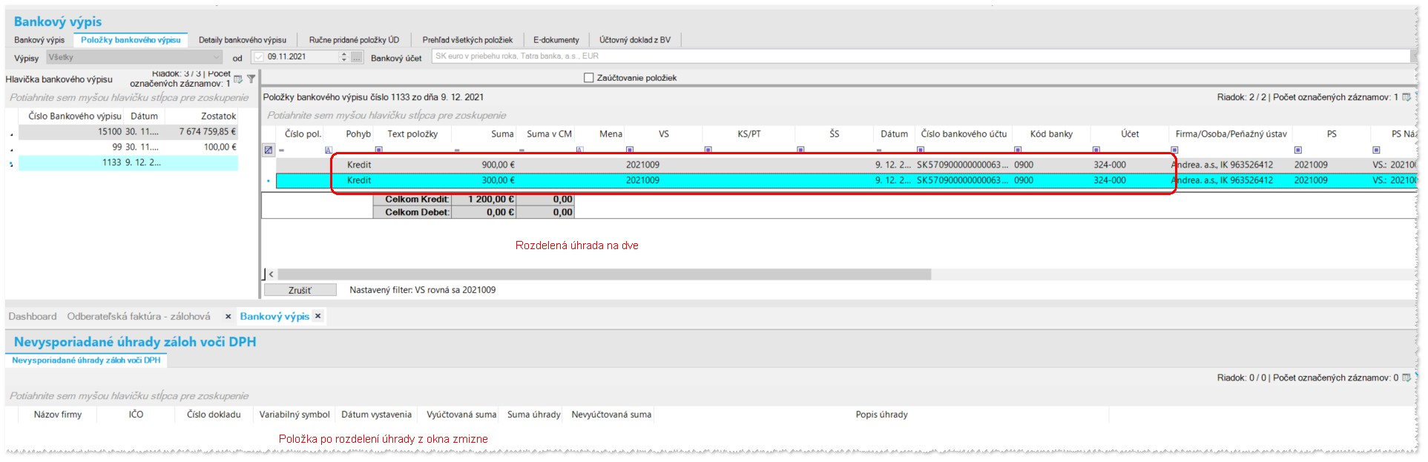
Task: Open filter operator icon under Číslo bankového účtu column
Action: click(x=921, y=150)
